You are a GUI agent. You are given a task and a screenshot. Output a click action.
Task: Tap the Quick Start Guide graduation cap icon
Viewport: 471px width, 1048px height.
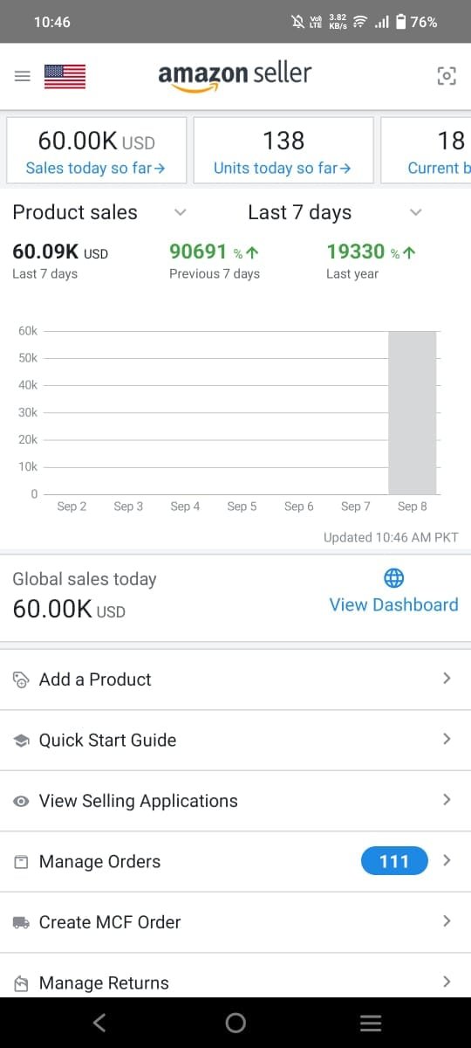tap(22, 741)
